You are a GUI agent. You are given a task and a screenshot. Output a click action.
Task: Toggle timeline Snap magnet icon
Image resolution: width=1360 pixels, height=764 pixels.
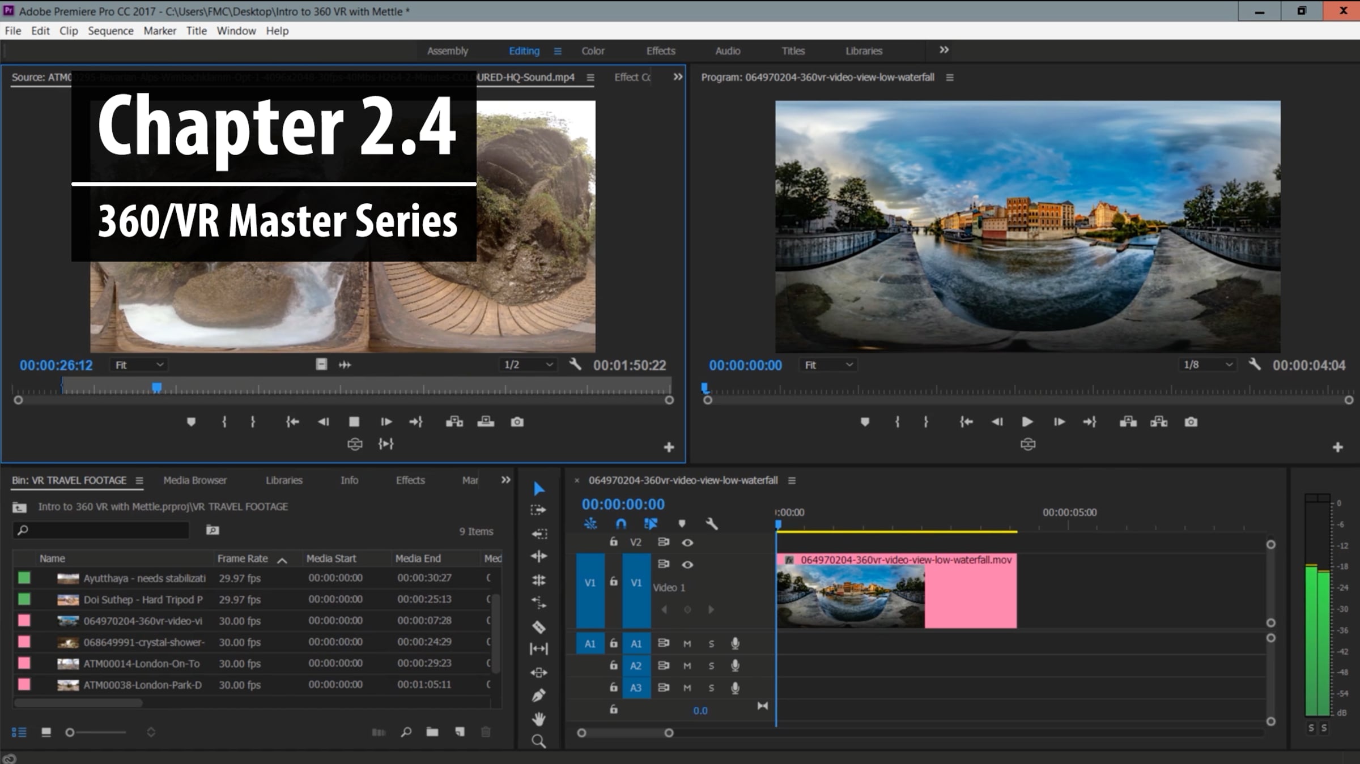[620, 524]
